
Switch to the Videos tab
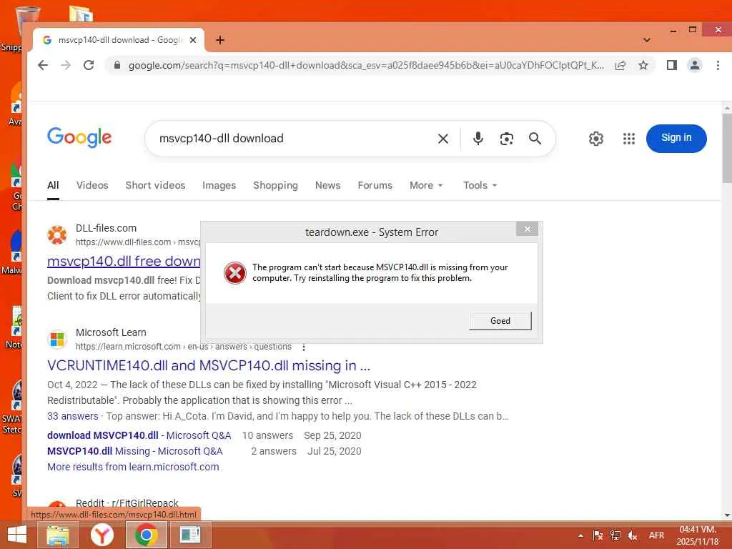click(x=92, y=185)
